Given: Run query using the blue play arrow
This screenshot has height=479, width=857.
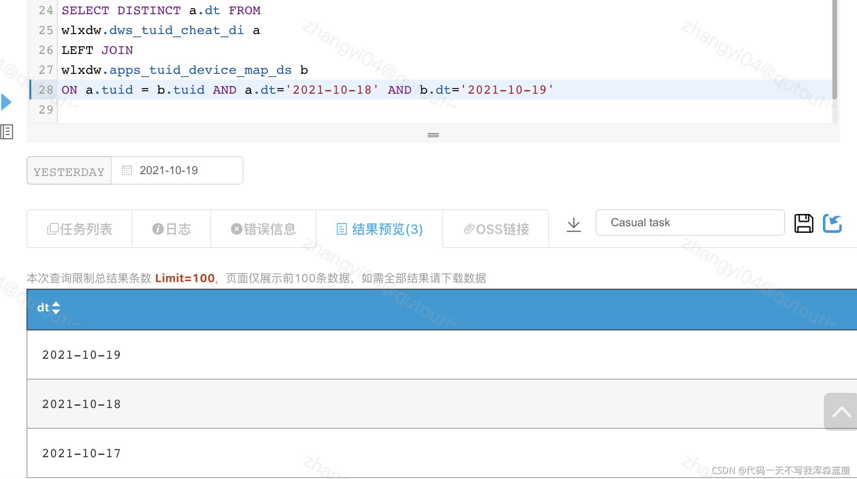Looking at the screenshot, I should click(6, 102).
